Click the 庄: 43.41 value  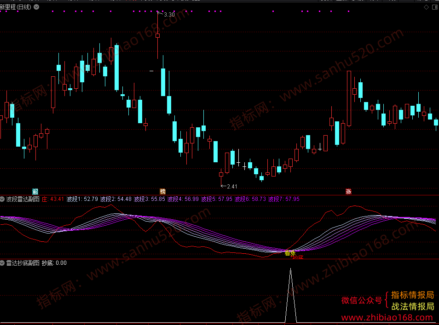(53, 199)
